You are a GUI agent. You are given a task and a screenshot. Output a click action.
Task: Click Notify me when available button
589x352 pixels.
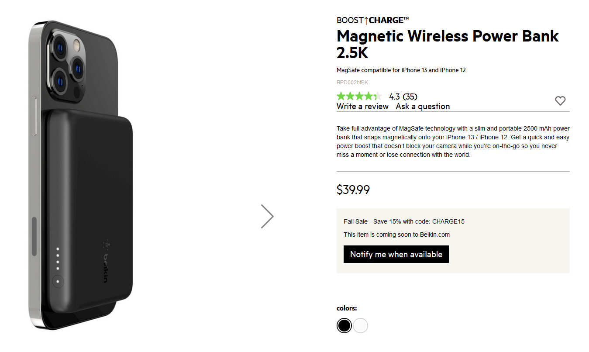[x=396, y=254]
